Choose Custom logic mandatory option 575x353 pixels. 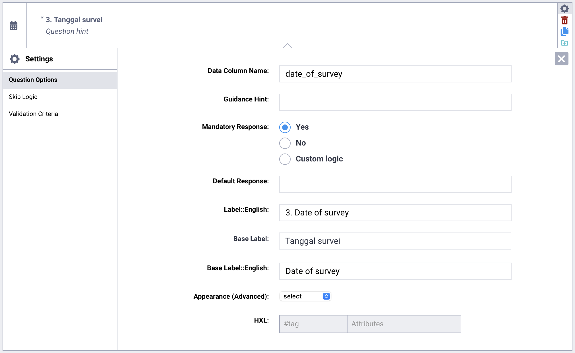click(x=285, y=159)
